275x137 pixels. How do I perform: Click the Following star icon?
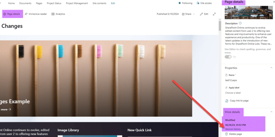[180, 3]
